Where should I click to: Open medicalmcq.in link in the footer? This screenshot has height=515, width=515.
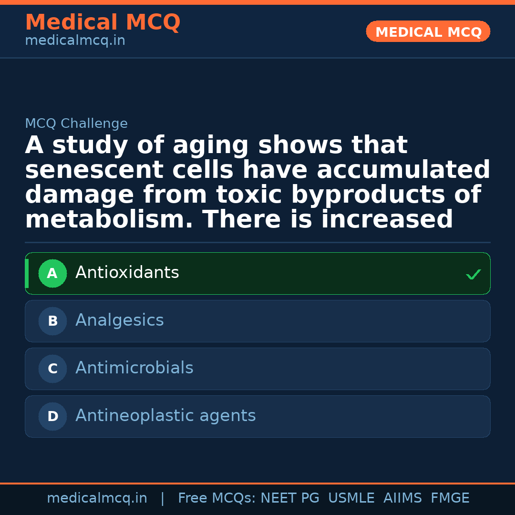tap(97, 498)
